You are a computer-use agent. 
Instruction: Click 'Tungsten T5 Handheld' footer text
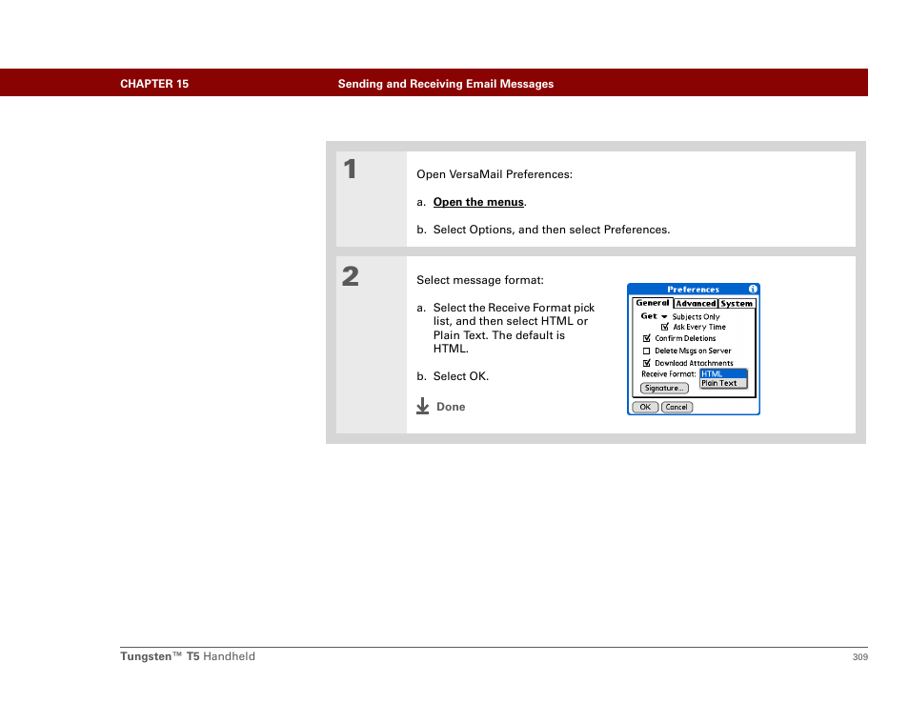188,656
